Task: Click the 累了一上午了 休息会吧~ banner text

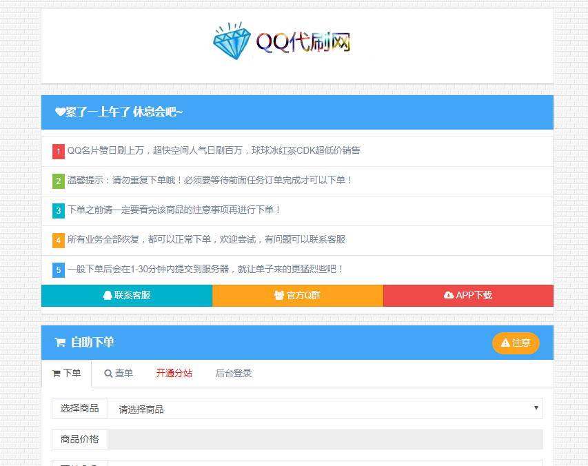Action: click(x=124, y=112)
